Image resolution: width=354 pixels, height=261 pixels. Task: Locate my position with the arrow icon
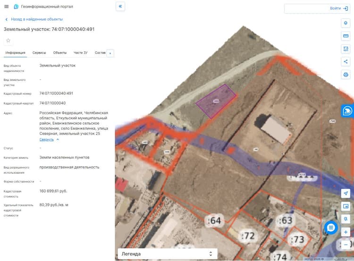346,193
